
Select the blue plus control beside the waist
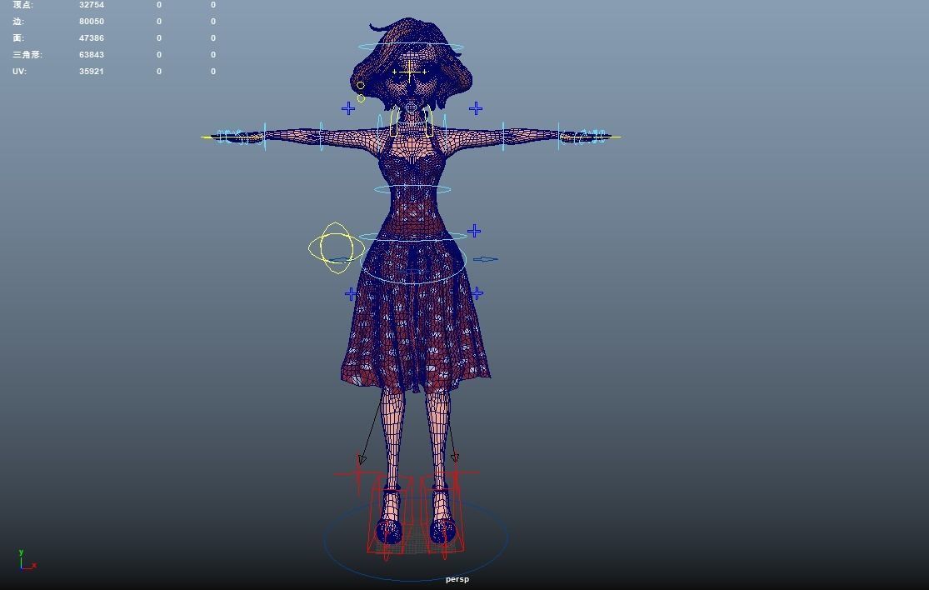coord(474,231)
